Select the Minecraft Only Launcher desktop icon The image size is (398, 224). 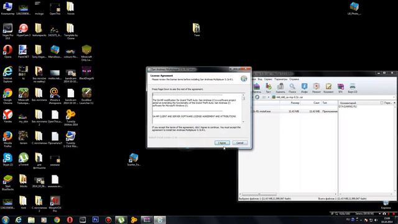click(86, 53)
